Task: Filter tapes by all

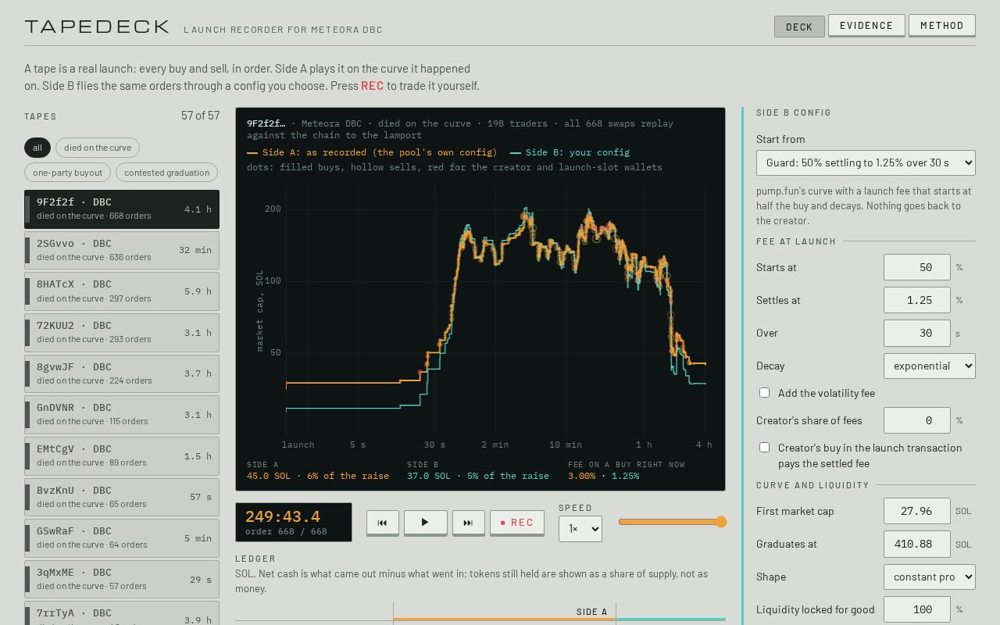Action: 37,148
